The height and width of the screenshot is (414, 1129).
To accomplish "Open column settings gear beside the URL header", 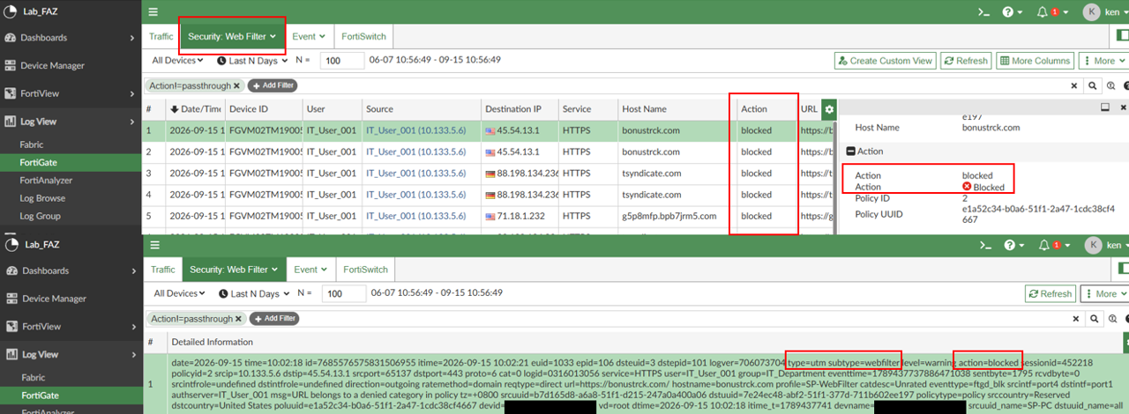I will (x=828, y=109).
